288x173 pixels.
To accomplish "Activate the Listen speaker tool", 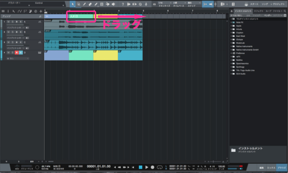I will pyautogui.click(x=113, y=4).
